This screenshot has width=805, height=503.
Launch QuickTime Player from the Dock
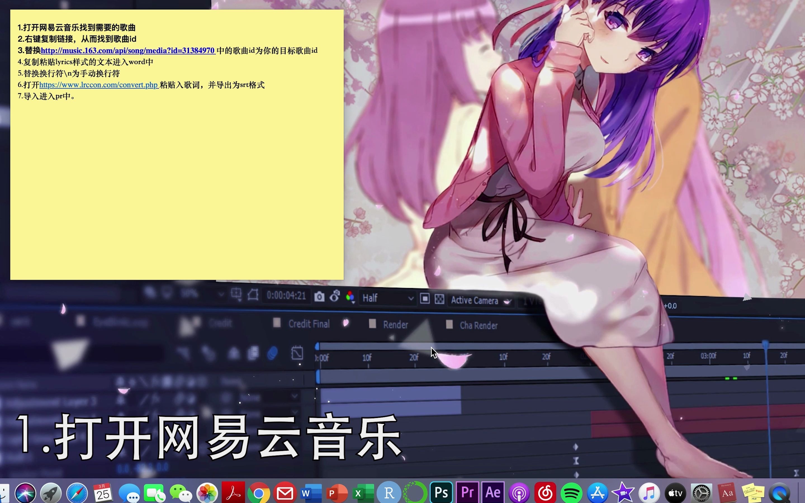click(x=779, y=493)
